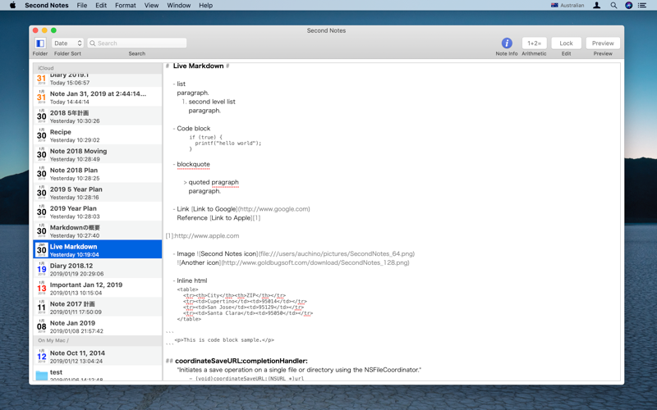Toggle the Lock edit button
657x410 pixels.
[x=566, y=43]
